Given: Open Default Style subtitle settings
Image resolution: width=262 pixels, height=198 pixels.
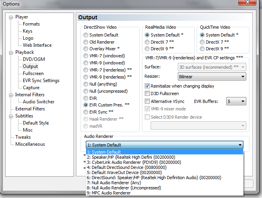Looking at the screenshot, I should coord(36,123).
